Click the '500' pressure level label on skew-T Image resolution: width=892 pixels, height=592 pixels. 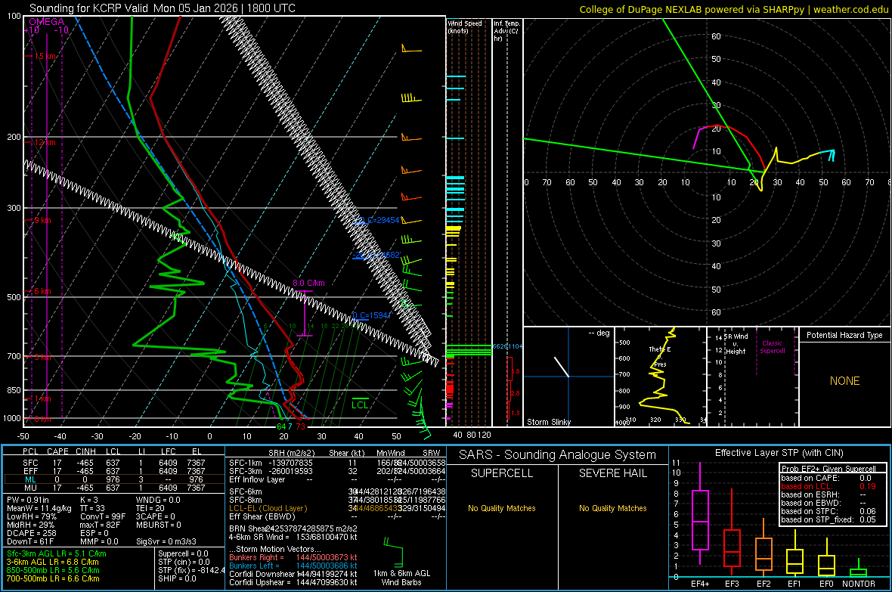14,297
